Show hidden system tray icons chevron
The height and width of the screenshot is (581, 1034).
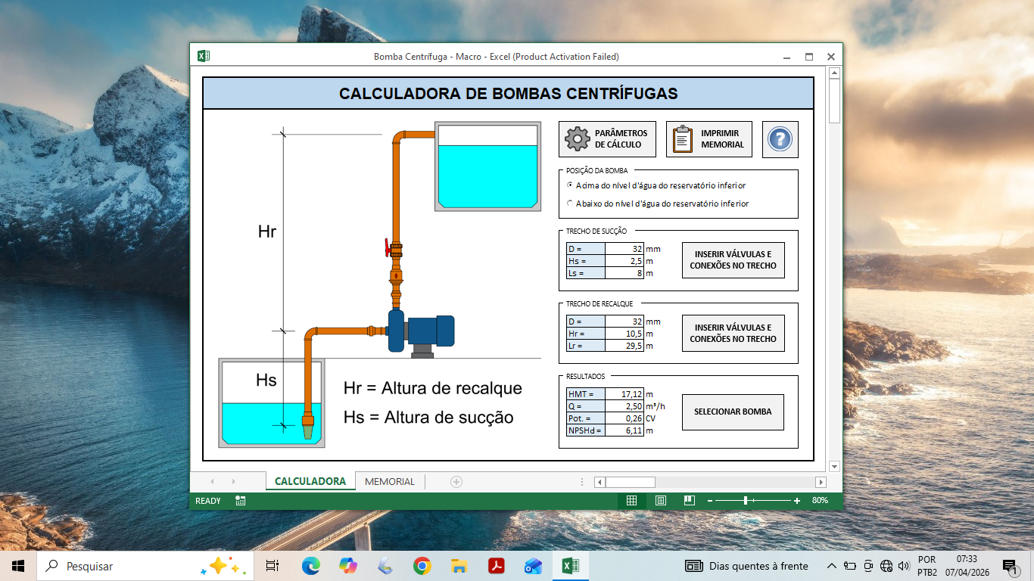(831, 566)
